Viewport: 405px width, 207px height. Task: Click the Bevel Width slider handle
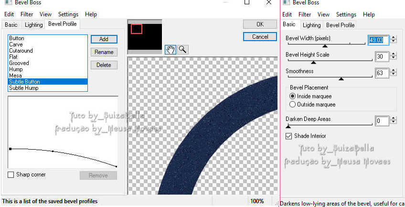pyautogui.click(x=325, y=46)
